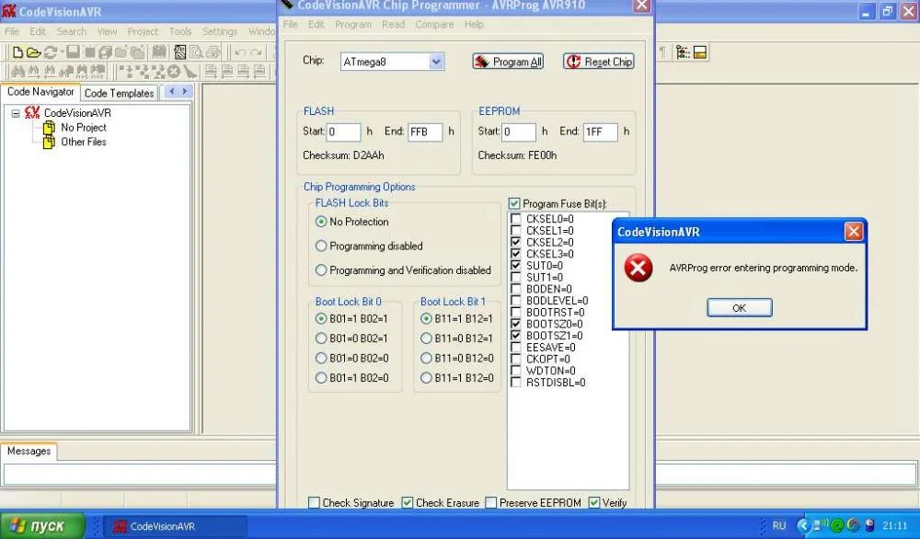Choose B11=0 B12=0 boot lock option

[x=426, y=359]
